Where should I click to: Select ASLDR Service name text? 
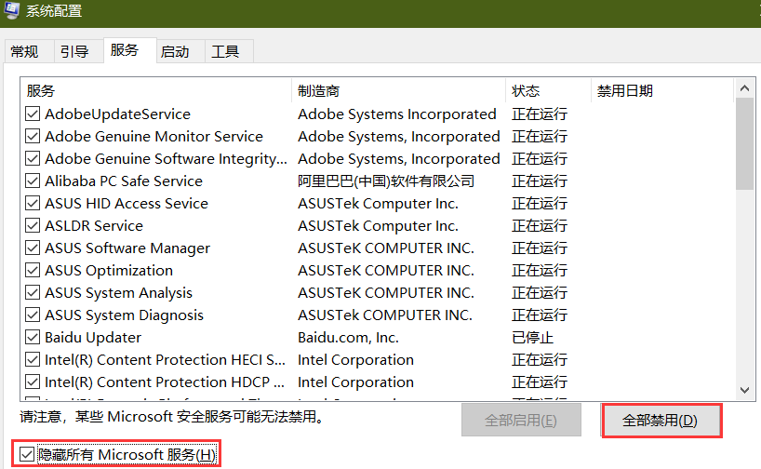click(94, 226)
